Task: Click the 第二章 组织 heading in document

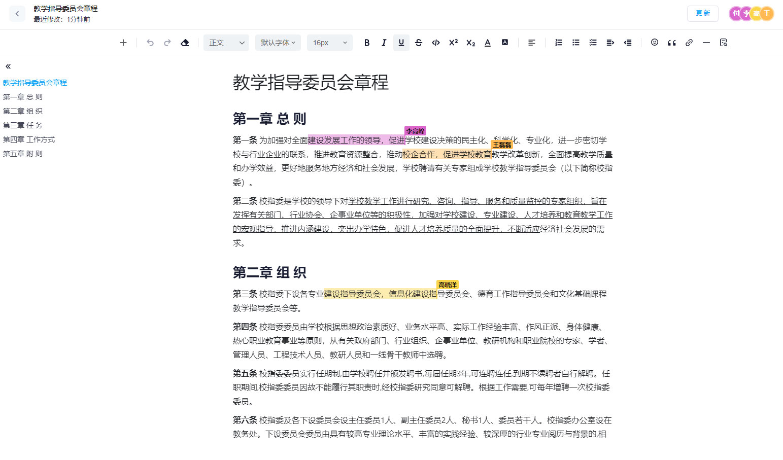Action: click(269, 272)
